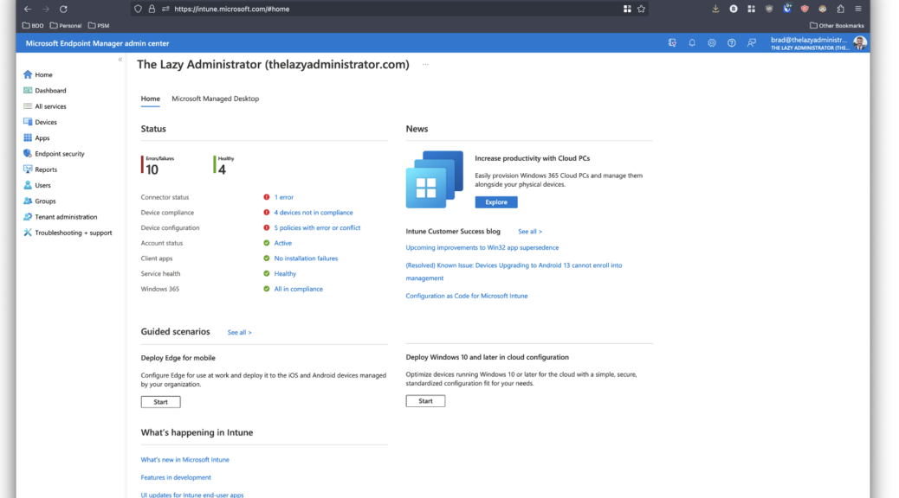The height and width of the screenshot is (498, 899).
Task: Go back using the browser back arrow
Action: (28, 10)
